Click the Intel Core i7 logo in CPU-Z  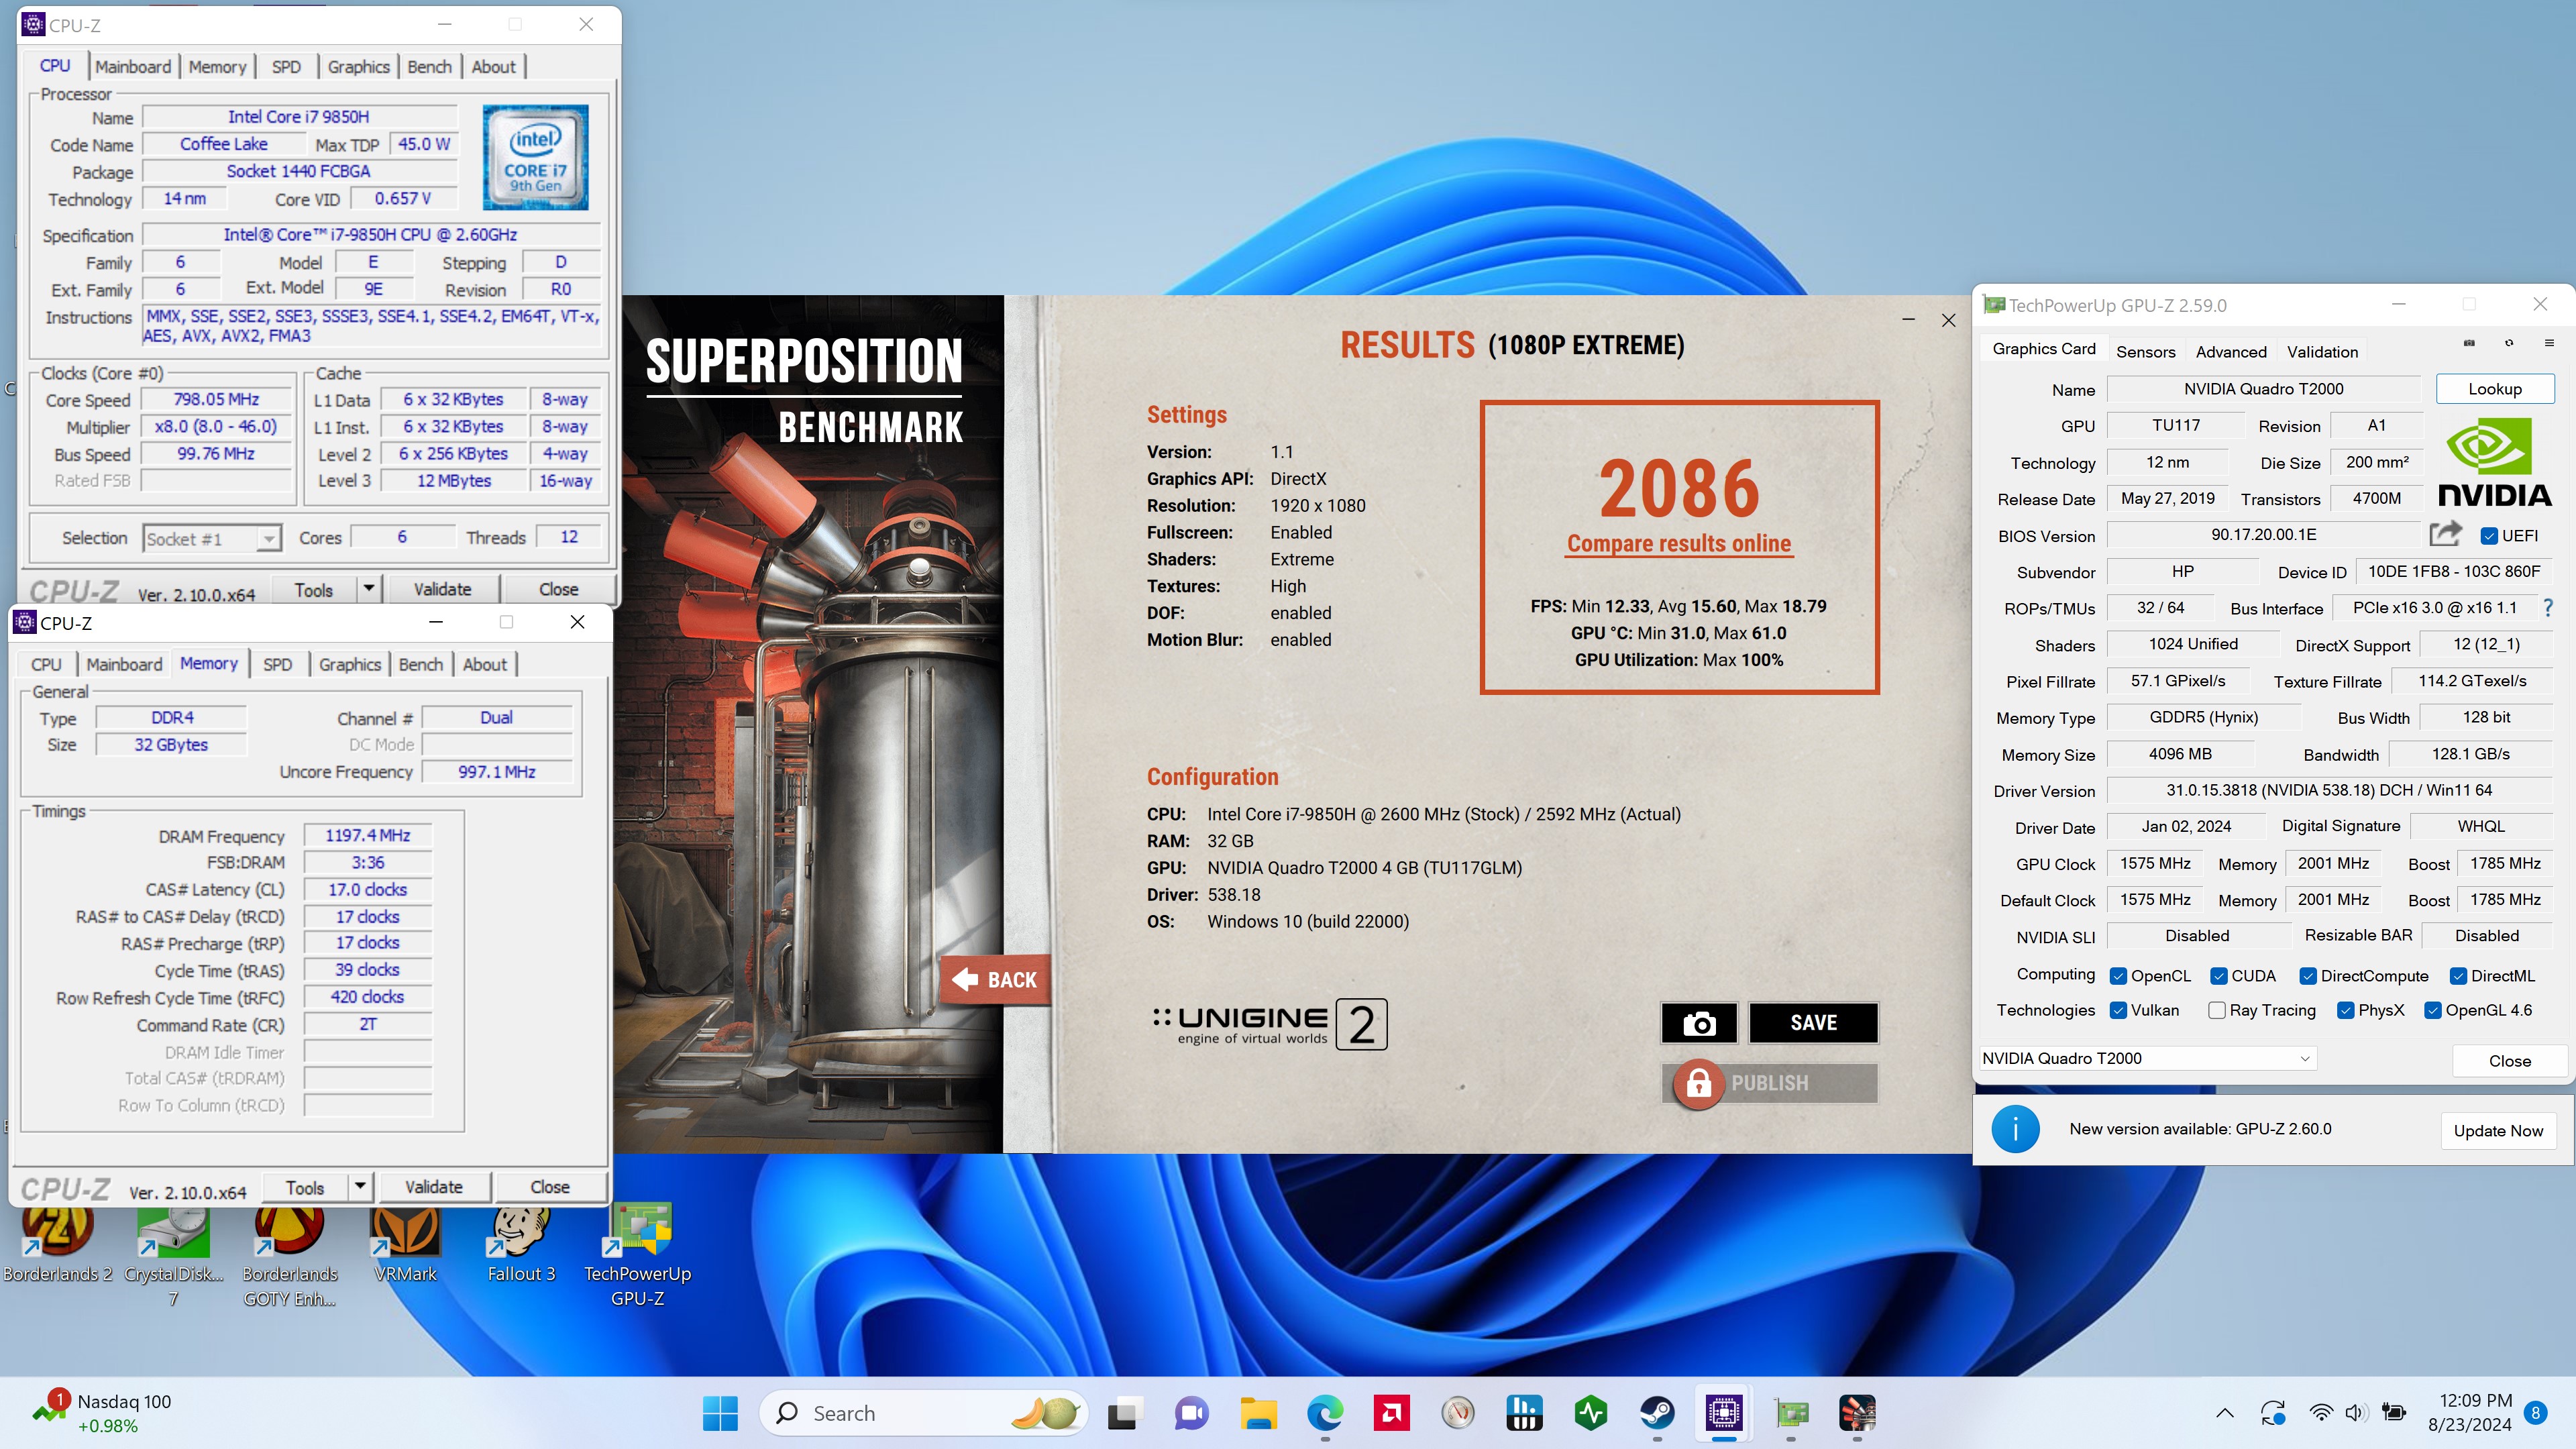(x=536, y=157)
